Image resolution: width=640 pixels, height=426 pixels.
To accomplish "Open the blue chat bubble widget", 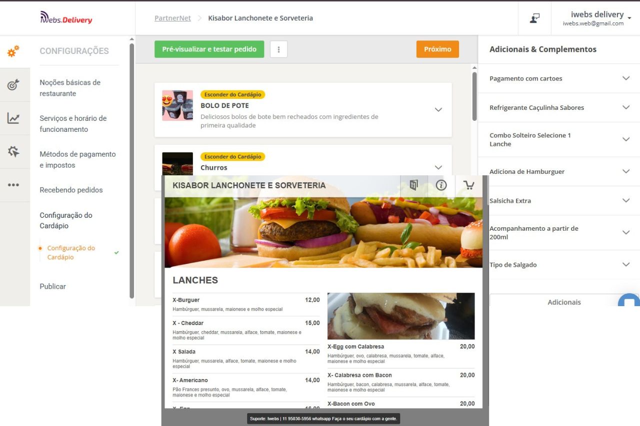I will point(629,301).
